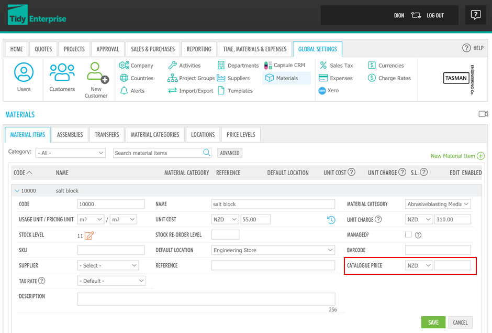Viewport: 492px width, 333px height.
Task: Click the Unit Cost column help icon
Action: pyautogui.click(x=352, y=172)
